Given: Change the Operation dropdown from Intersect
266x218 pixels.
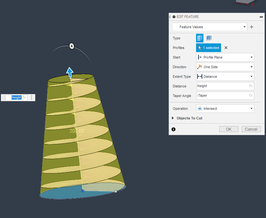Looking at the screenshot, I should 225,109.
